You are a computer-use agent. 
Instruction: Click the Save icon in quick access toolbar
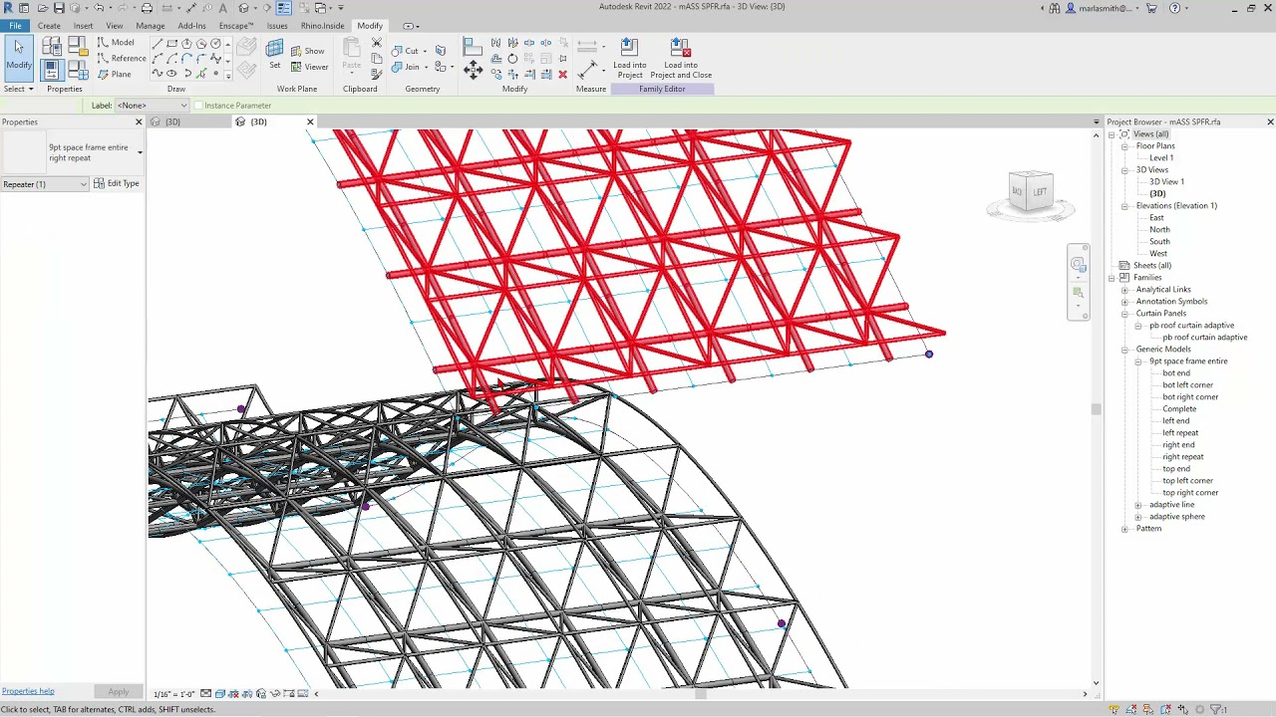coord(59,8)
